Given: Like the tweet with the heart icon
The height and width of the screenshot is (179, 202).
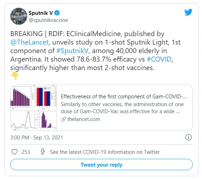Looking at the screenshot, I should [x=15, y=152].
